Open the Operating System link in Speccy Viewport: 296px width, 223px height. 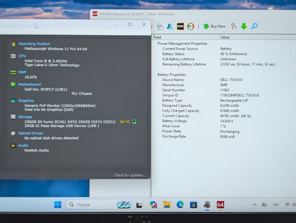click(x=34, y=44)
